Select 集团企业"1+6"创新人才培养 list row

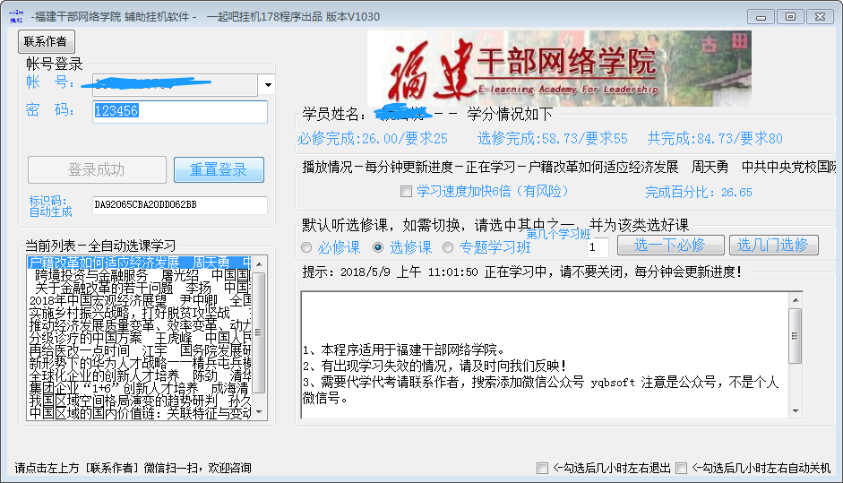point(139,388)
